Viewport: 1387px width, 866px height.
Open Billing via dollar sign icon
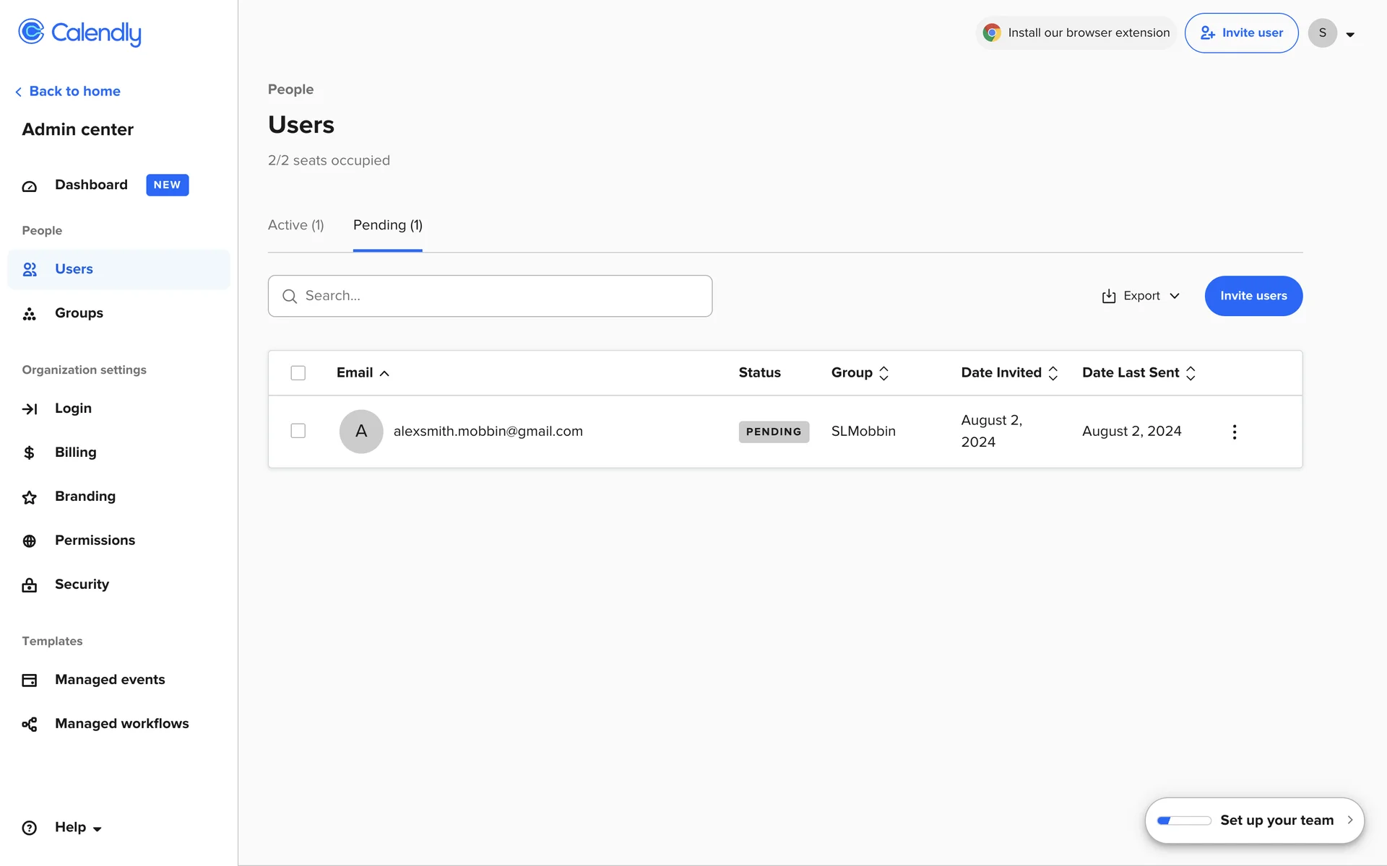(30, 453)
